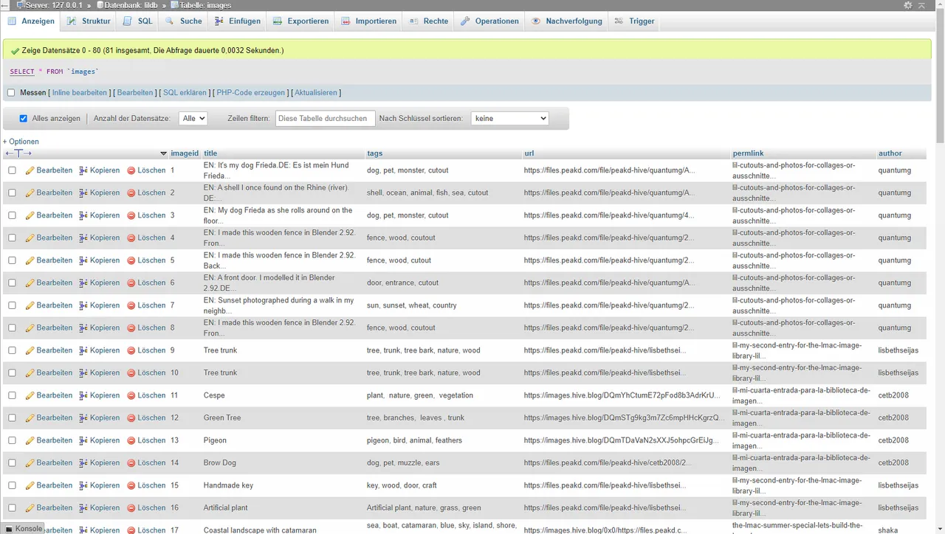Click the SQL tab icon
The height and width of the screenshot is (534, 945).
tap(128, 21)
